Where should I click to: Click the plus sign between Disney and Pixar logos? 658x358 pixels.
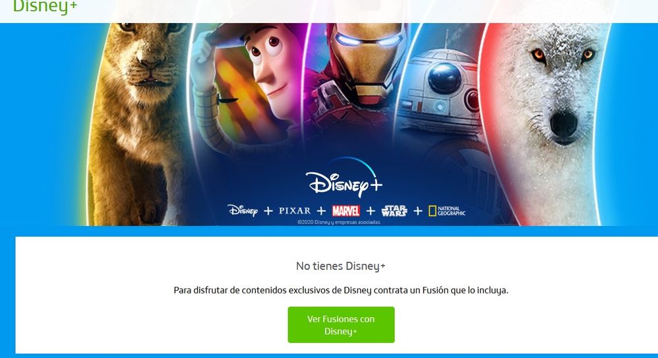click(268, 211)
